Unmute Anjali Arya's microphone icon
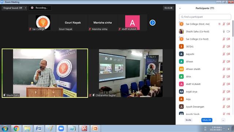This screenshot has height=132, width=234. (224, 92)
